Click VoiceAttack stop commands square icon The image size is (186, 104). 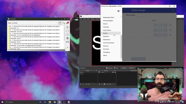67,27
